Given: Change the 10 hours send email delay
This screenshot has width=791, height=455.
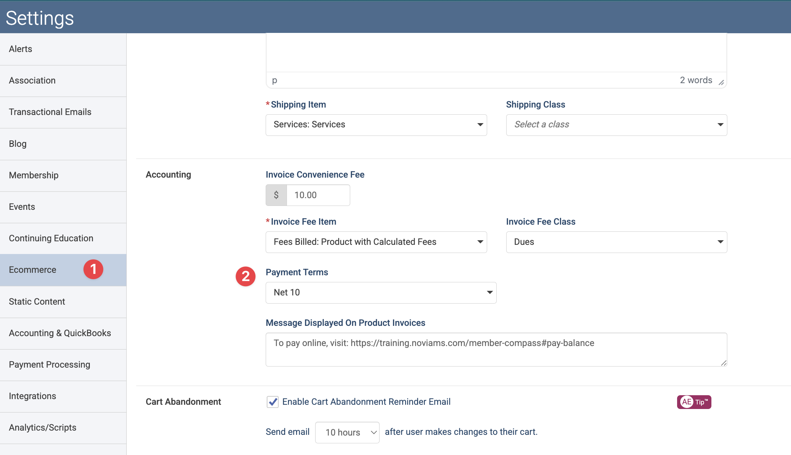Looking at the screenshot, I should [x=347, y=432].
